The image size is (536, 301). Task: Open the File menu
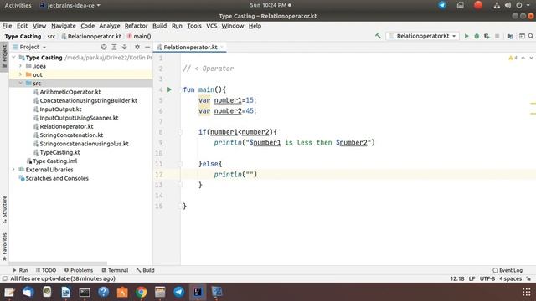click(7, 26)
